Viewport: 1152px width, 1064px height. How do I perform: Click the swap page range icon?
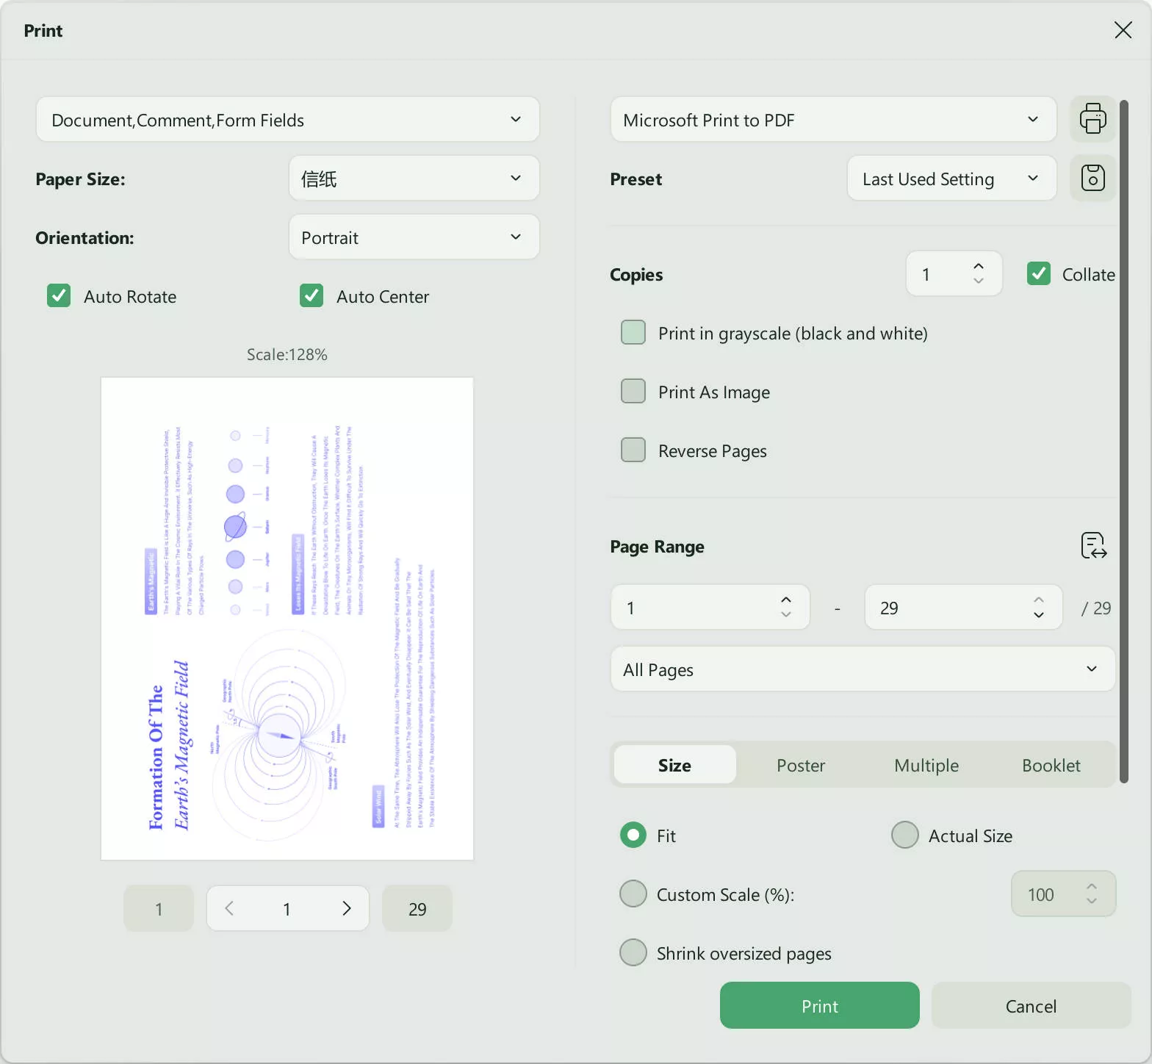pyautogui.click(x=1093, y=546)
